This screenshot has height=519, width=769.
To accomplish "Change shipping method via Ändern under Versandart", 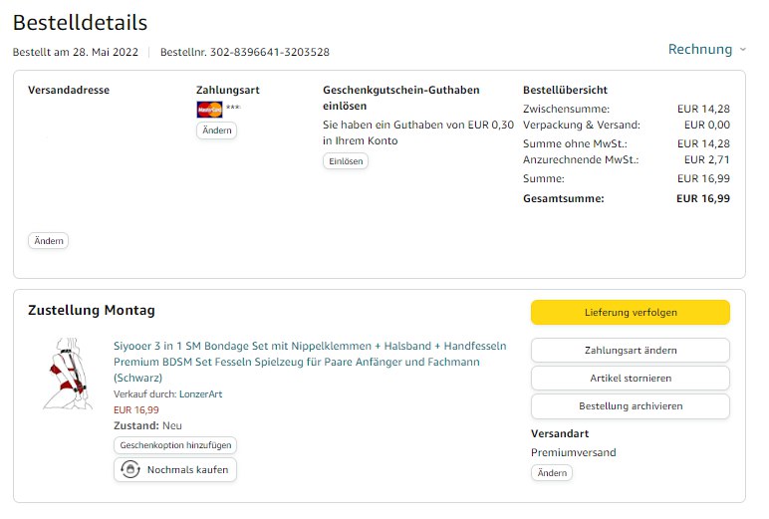I will 552,473.
